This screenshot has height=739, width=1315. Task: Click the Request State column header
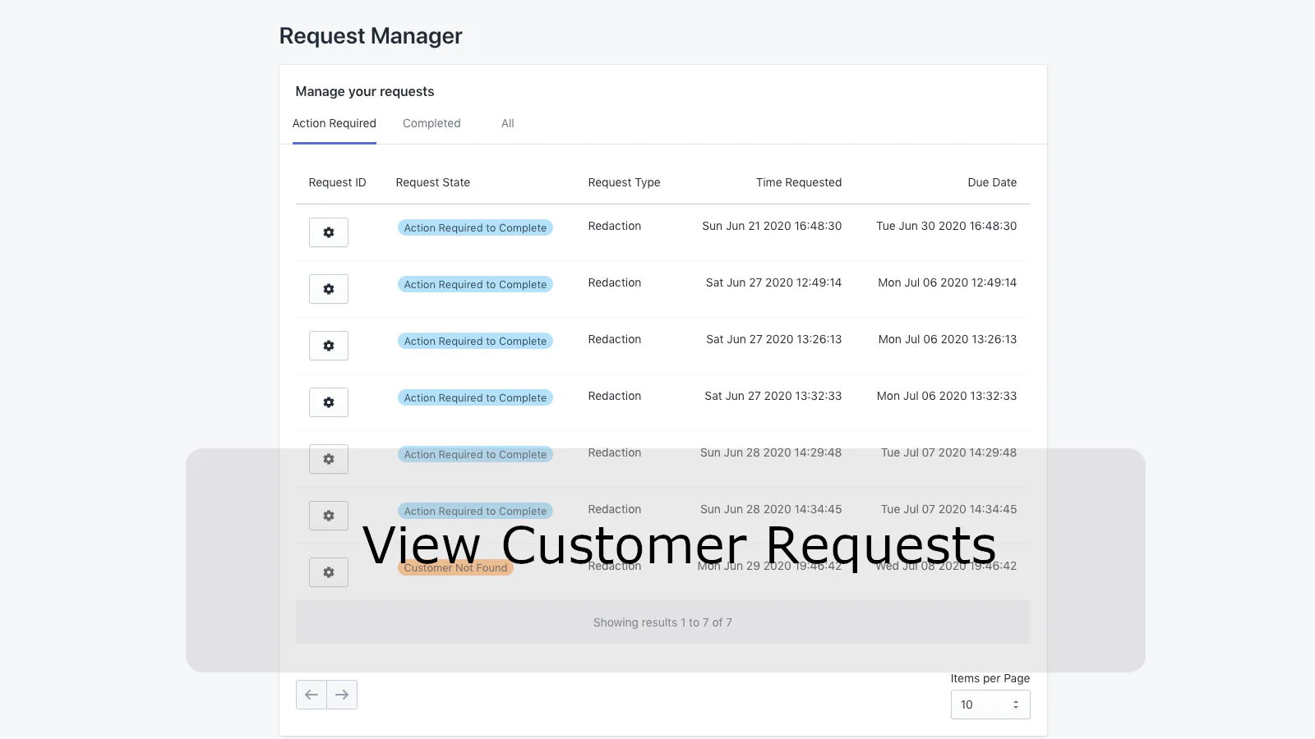coord(433,182)
